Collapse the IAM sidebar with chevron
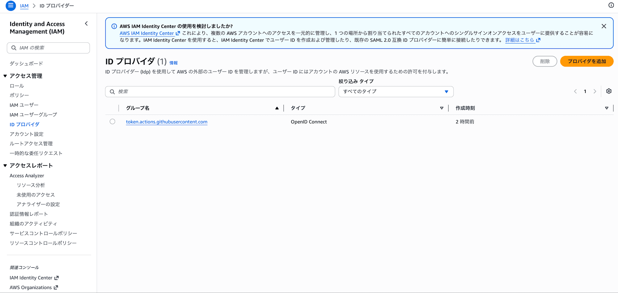618x293 pixels. pyautogui.click(x=86, y=23)
